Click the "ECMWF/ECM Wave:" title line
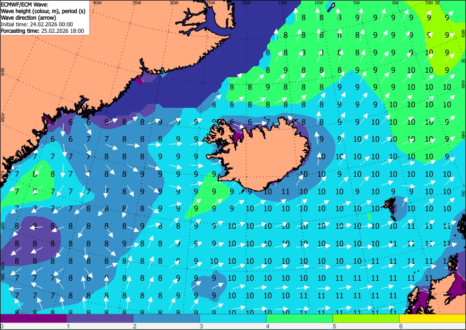This screenshot has width=466, height=330. pyautogui.click(x=25, y=4)
